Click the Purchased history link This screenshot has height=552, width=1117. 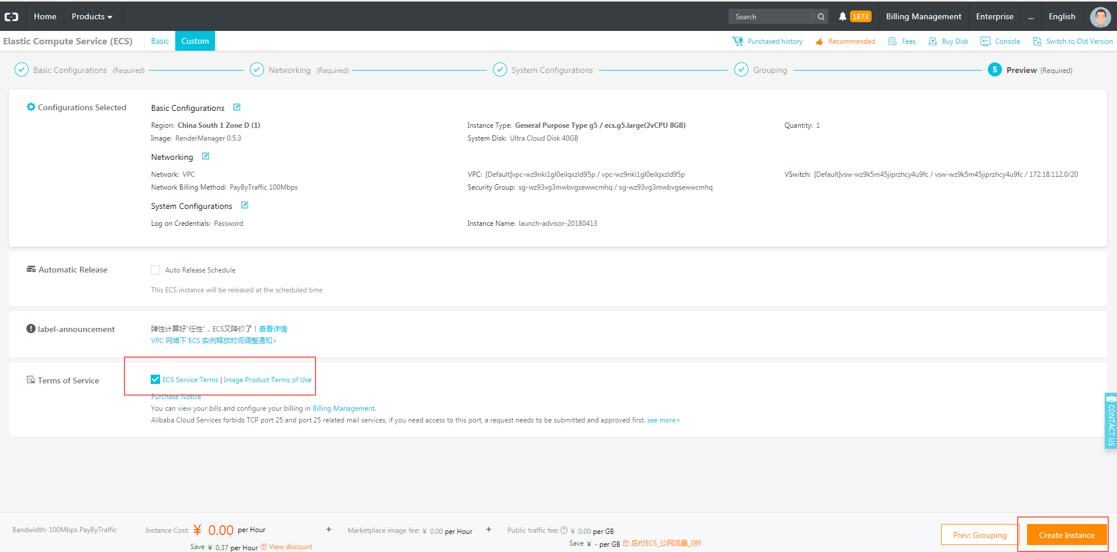[775, 41]
